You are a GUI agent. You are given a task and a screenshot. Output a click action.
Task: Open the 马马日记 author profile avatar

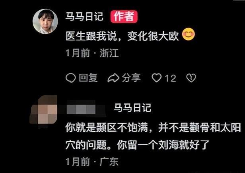[x=45, y=21]
